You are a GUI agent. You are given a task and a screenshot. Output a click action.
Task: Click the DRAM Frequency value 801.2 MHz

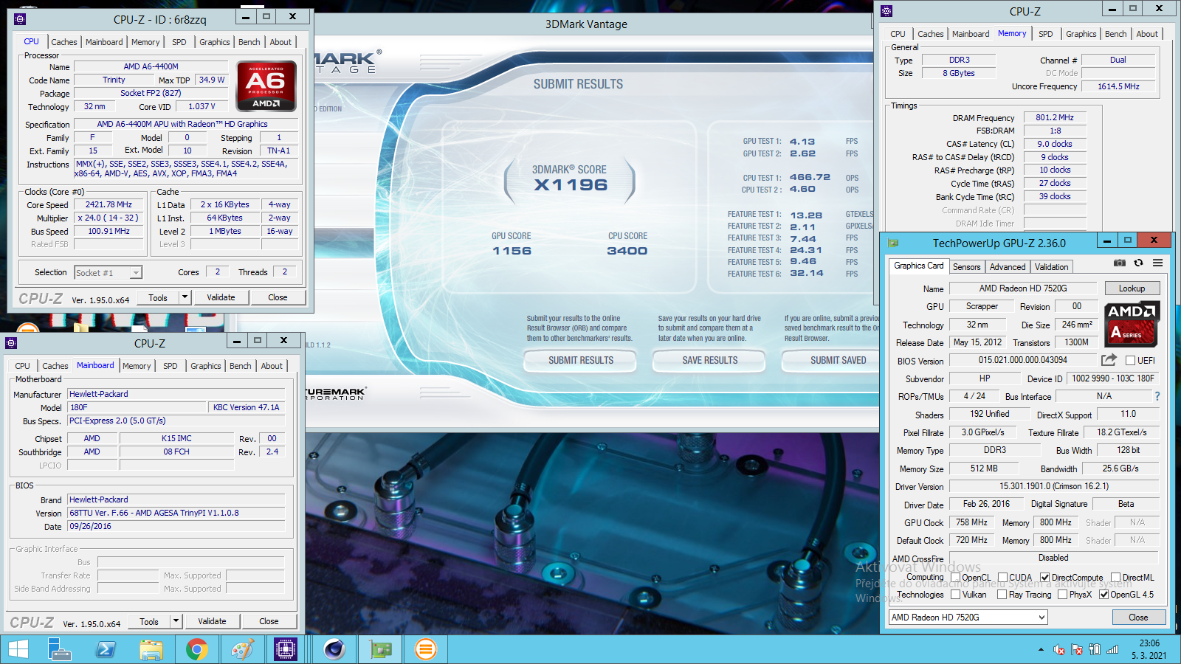point(1054,117)
